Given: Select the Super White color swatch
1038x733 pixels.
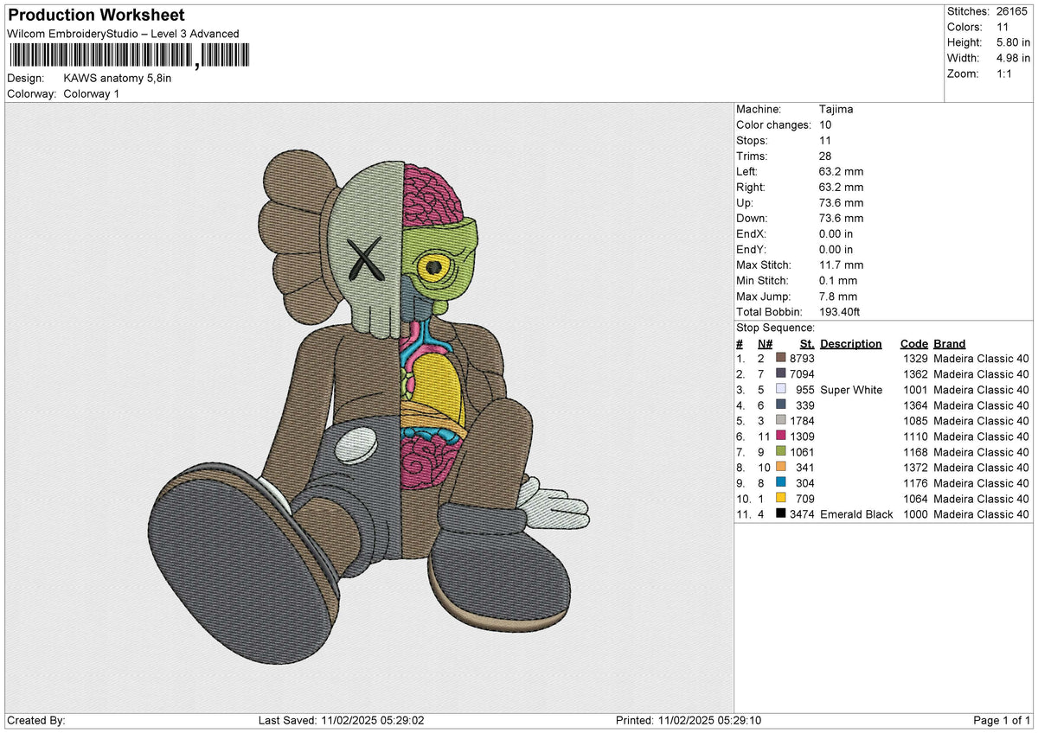Looking at the screenshot, I should coord(781,389).
